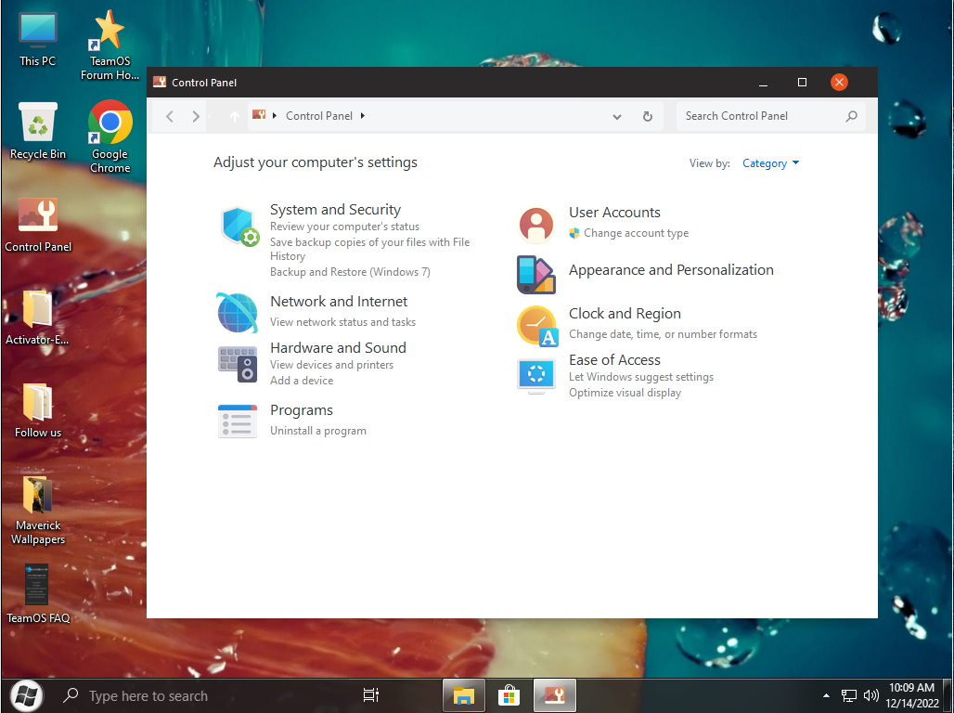Go forward using the Forward arrow

(x=195, y=116)
